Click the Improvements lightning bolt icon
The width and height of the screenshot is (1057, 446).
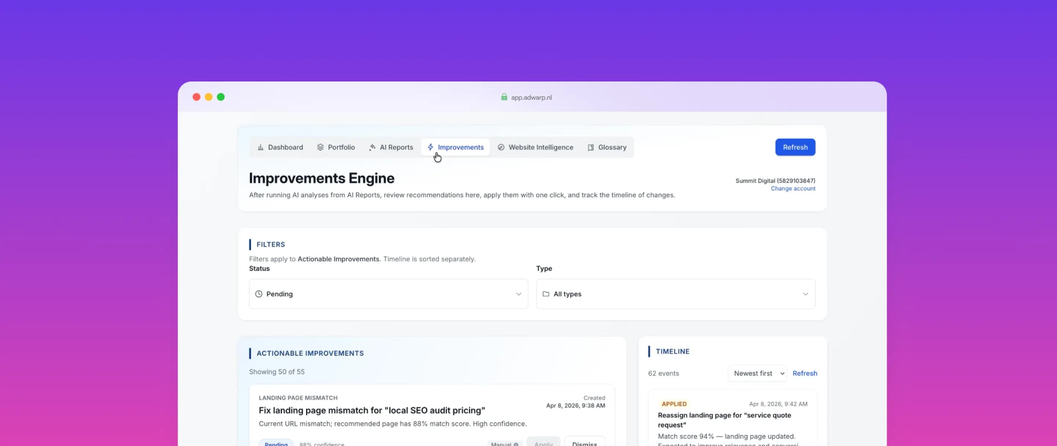click(430, 147)
